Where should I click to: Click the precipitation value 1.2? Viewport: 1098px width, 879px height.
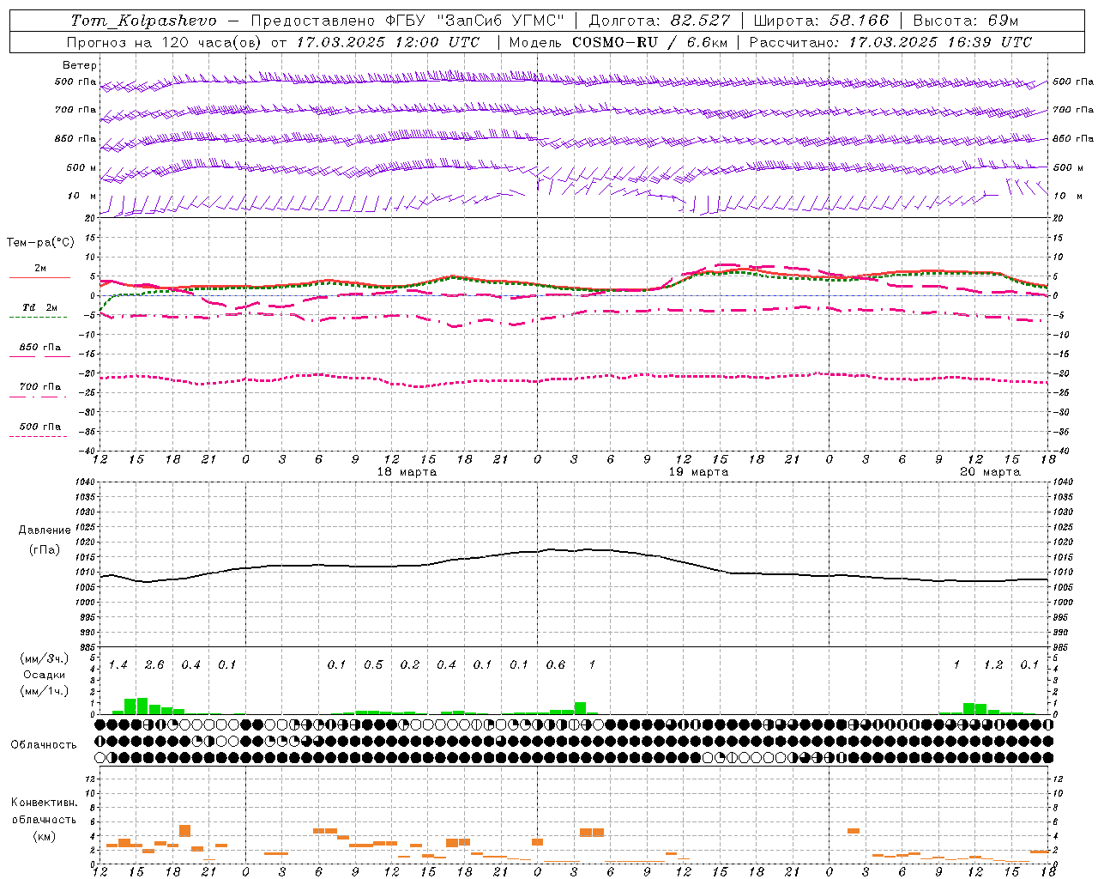[993, 665]
